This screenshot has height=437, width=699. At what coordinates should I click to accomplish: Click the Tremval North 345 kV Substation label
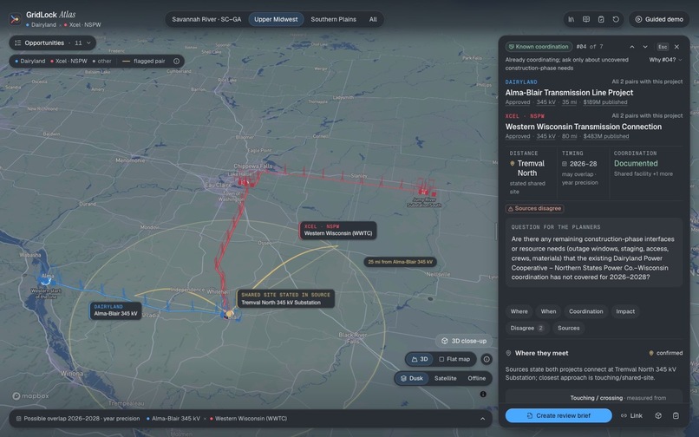point(285,299)
